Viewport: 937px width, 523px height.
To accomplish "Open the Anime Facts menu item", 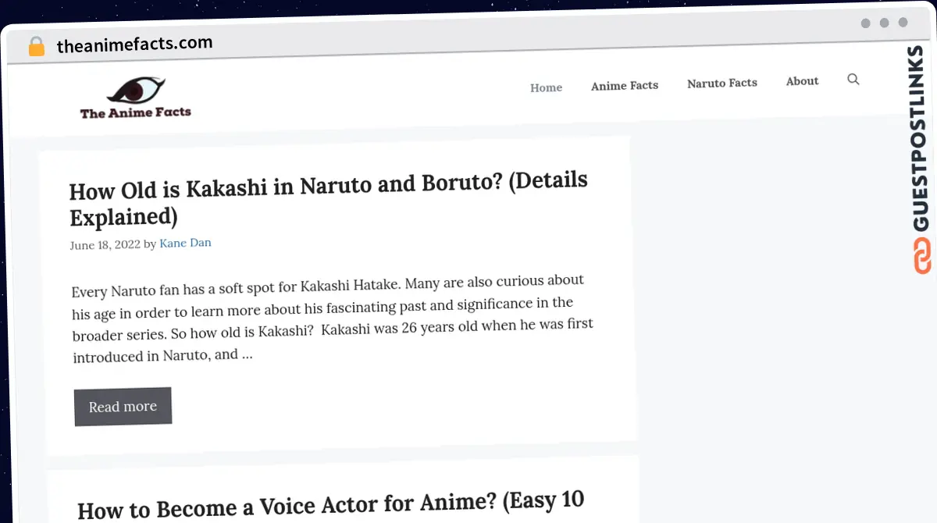I will pyautogui.click(x=624, y=86).
